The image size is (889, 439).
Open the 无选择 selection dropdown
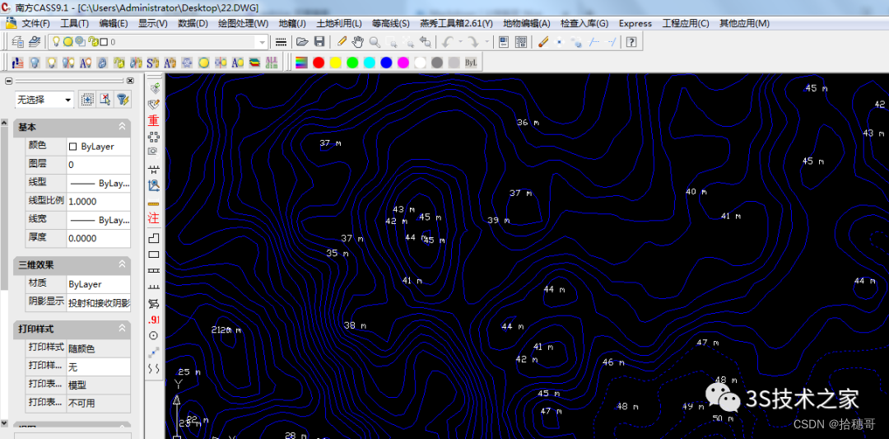pos(44,100)
